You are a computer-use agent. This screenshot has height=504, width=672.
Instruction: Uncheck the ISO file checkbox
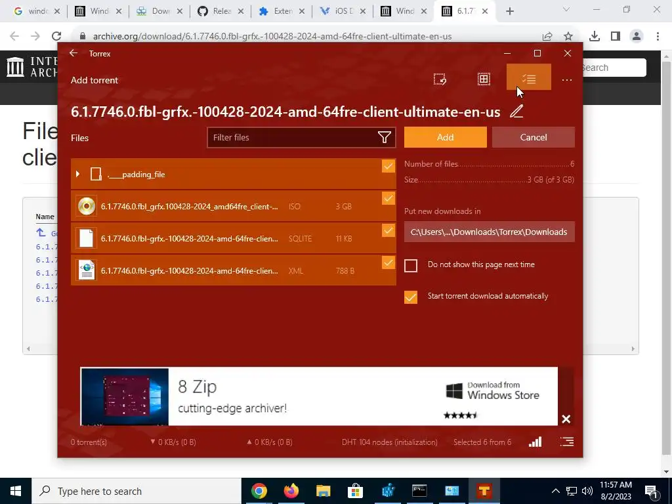coord(388,198)
